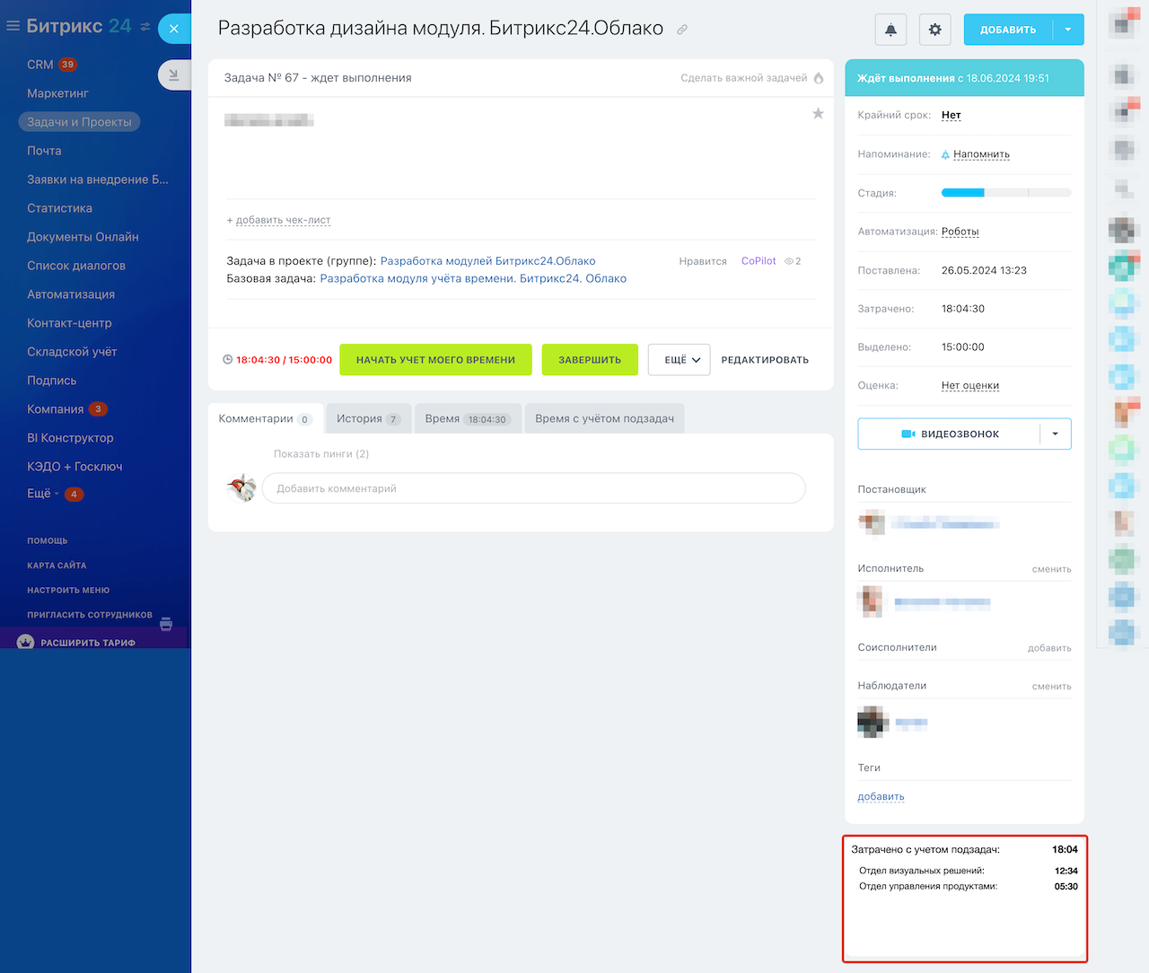
Task: Select Задачи и Проекты in the left menu
Action: click(x=79, y=122)
